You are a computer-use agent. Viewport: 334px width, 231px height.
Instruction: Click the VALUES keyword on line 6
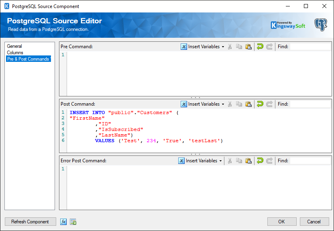(105, 141)
